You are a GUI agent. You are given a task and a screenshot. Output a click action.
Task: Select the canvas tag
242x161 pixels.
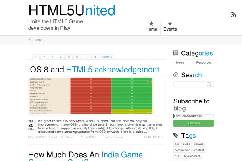198,144
